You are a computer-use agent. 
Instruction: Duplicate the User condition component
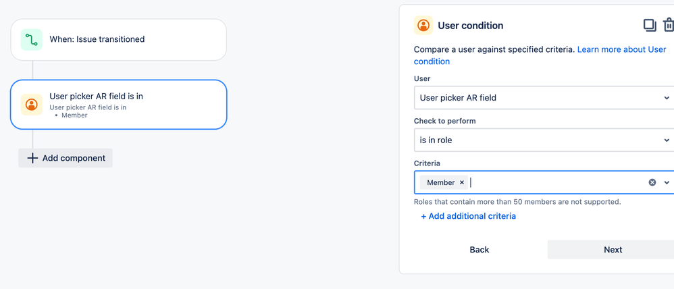click(649, 26)
